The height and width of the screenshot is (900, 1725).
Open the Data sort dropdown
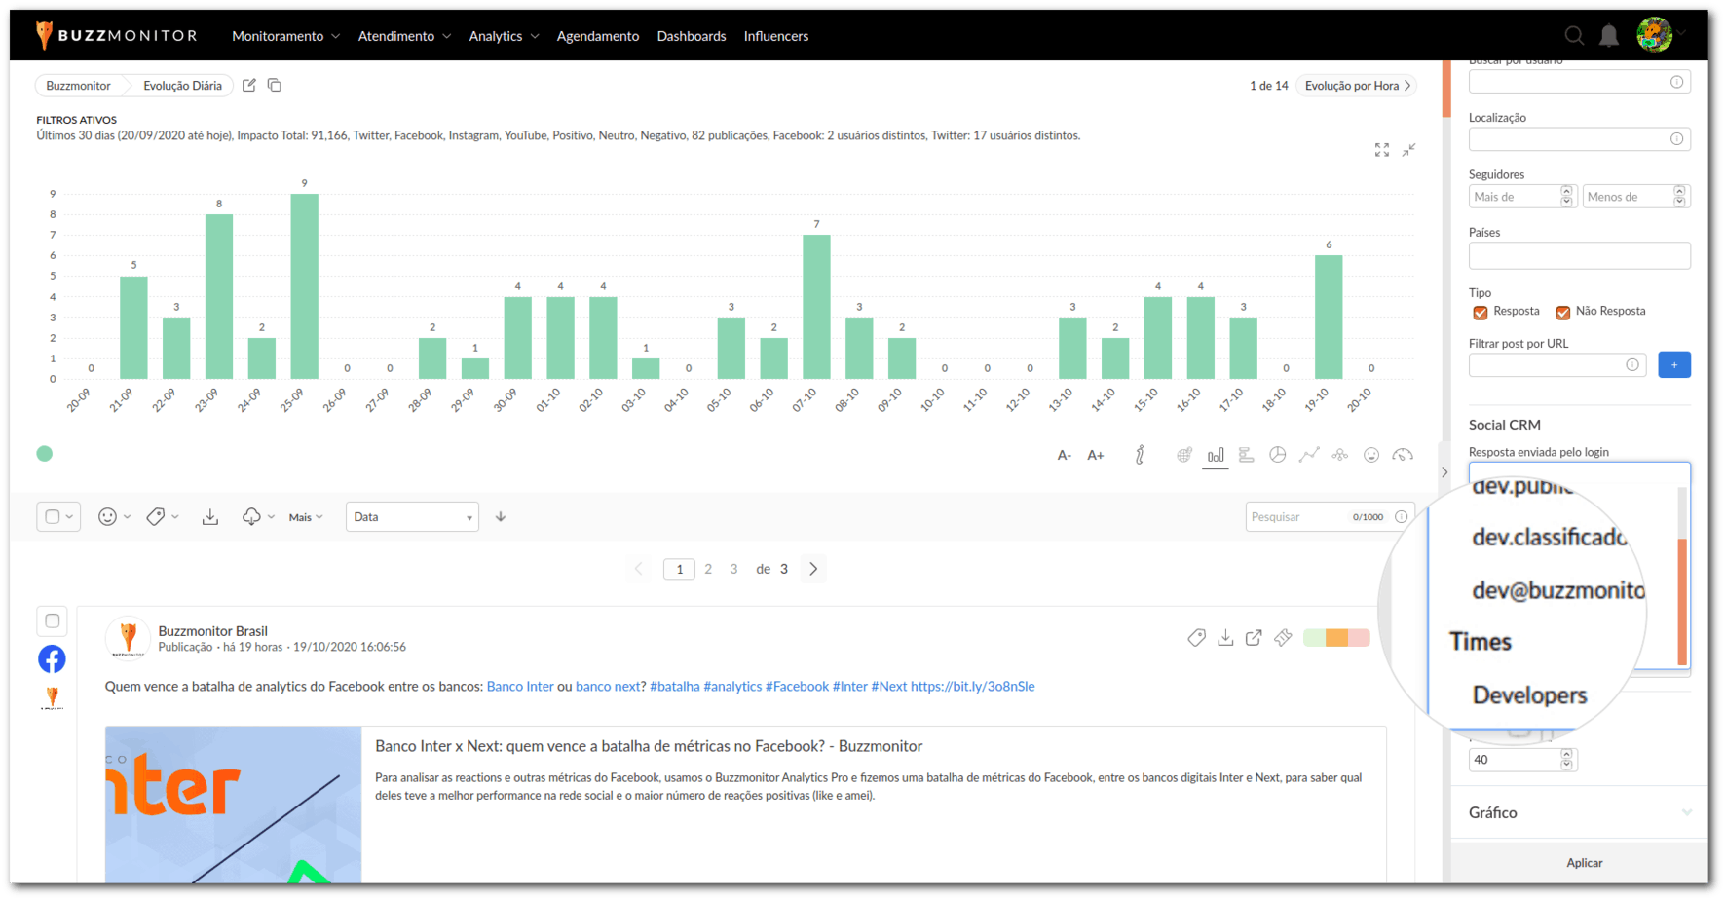pos(412,517)
